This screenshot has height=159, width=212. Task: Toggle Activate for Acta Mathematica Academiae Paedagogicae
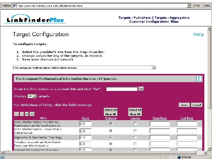tap(111, 124)
